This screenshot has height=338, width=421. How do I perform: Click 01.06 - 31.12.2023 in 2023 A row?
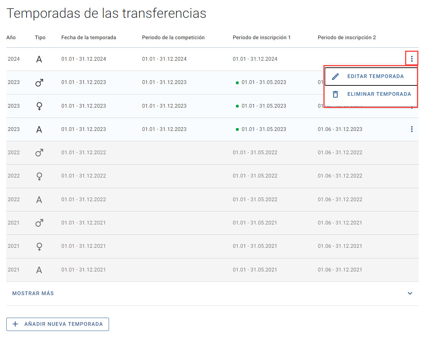click(x=340, y=129)
